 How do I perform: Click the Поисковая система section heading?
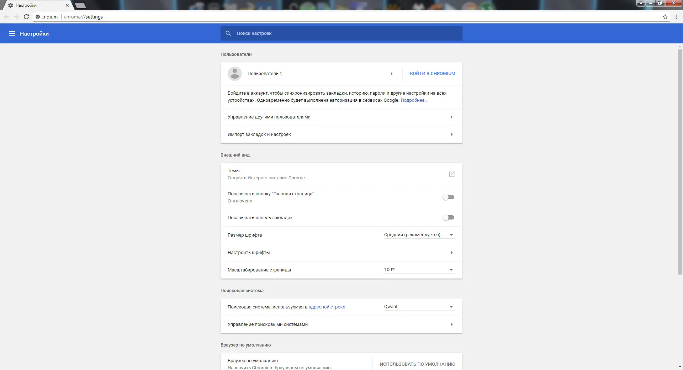tap(242, 291)
